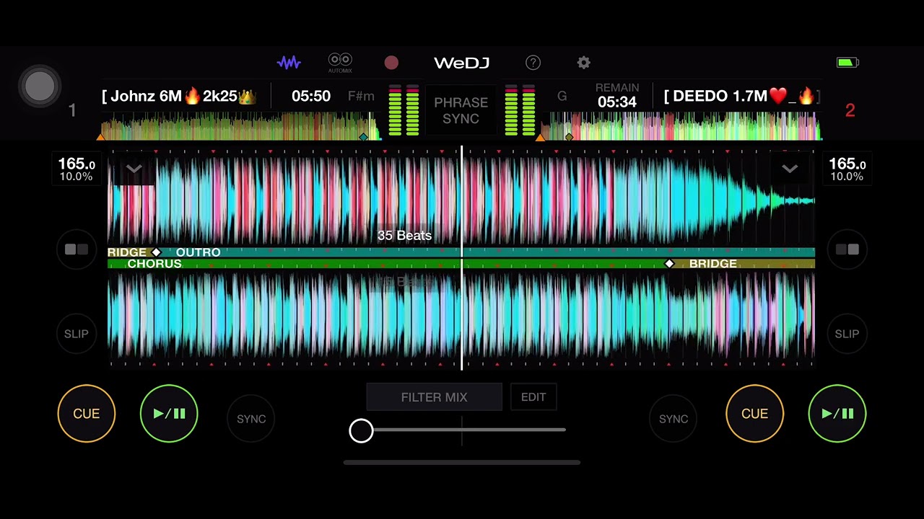Screen dimensions: 924x519
Task: Play or pause deck 1
Action: tap(169, 414)
